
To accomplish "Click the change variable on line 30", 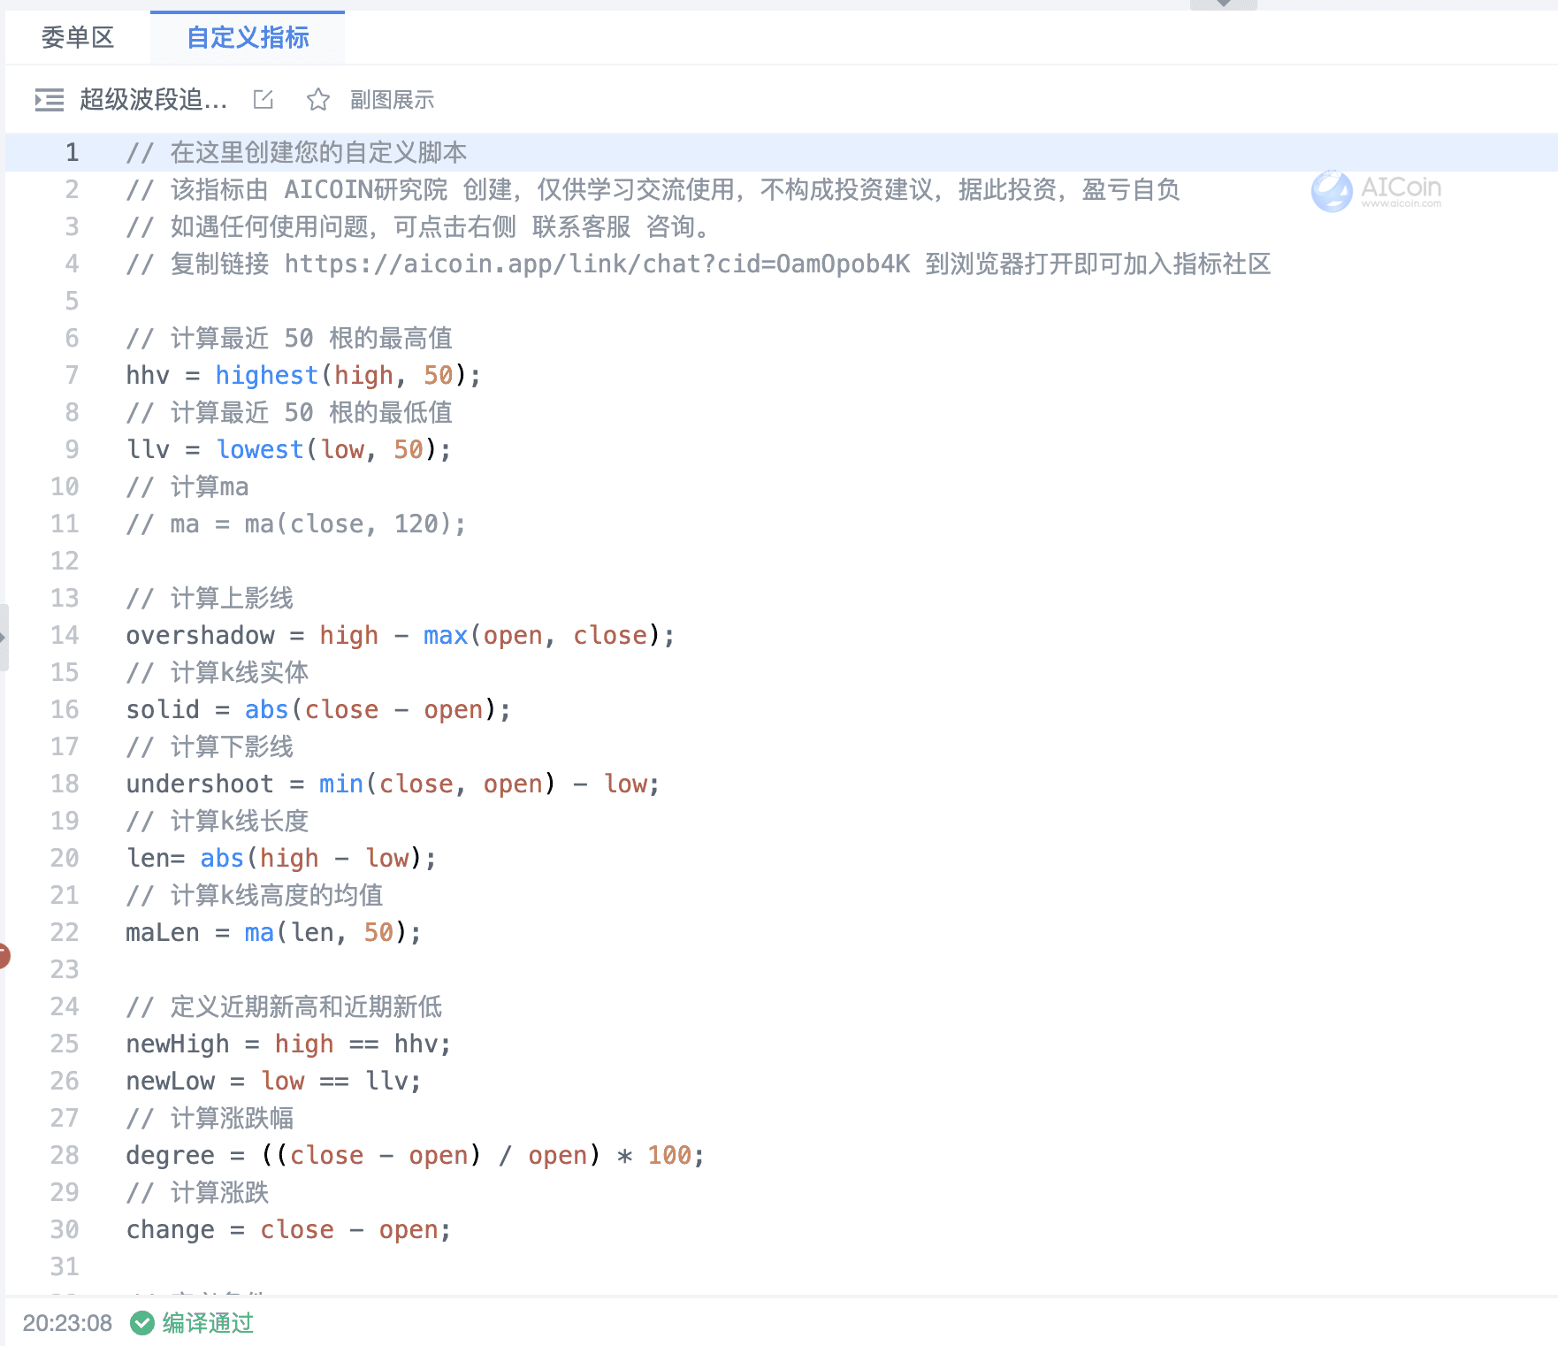I will click(x=171, y=1229).
